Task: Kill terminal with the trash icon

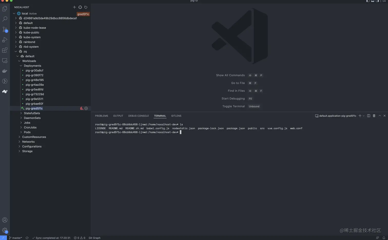Action: [374, 116]
